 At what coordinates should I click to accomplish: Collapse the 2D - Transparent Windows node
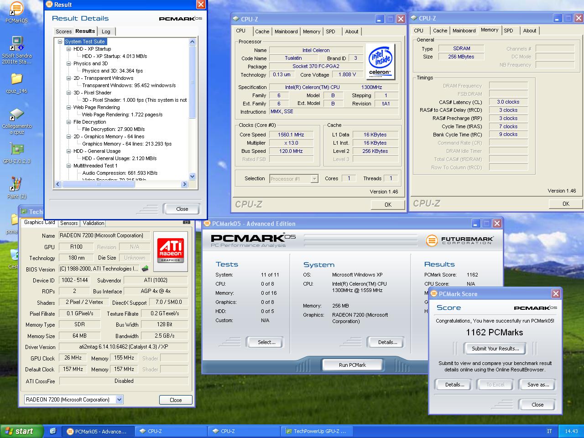point(68,78)
